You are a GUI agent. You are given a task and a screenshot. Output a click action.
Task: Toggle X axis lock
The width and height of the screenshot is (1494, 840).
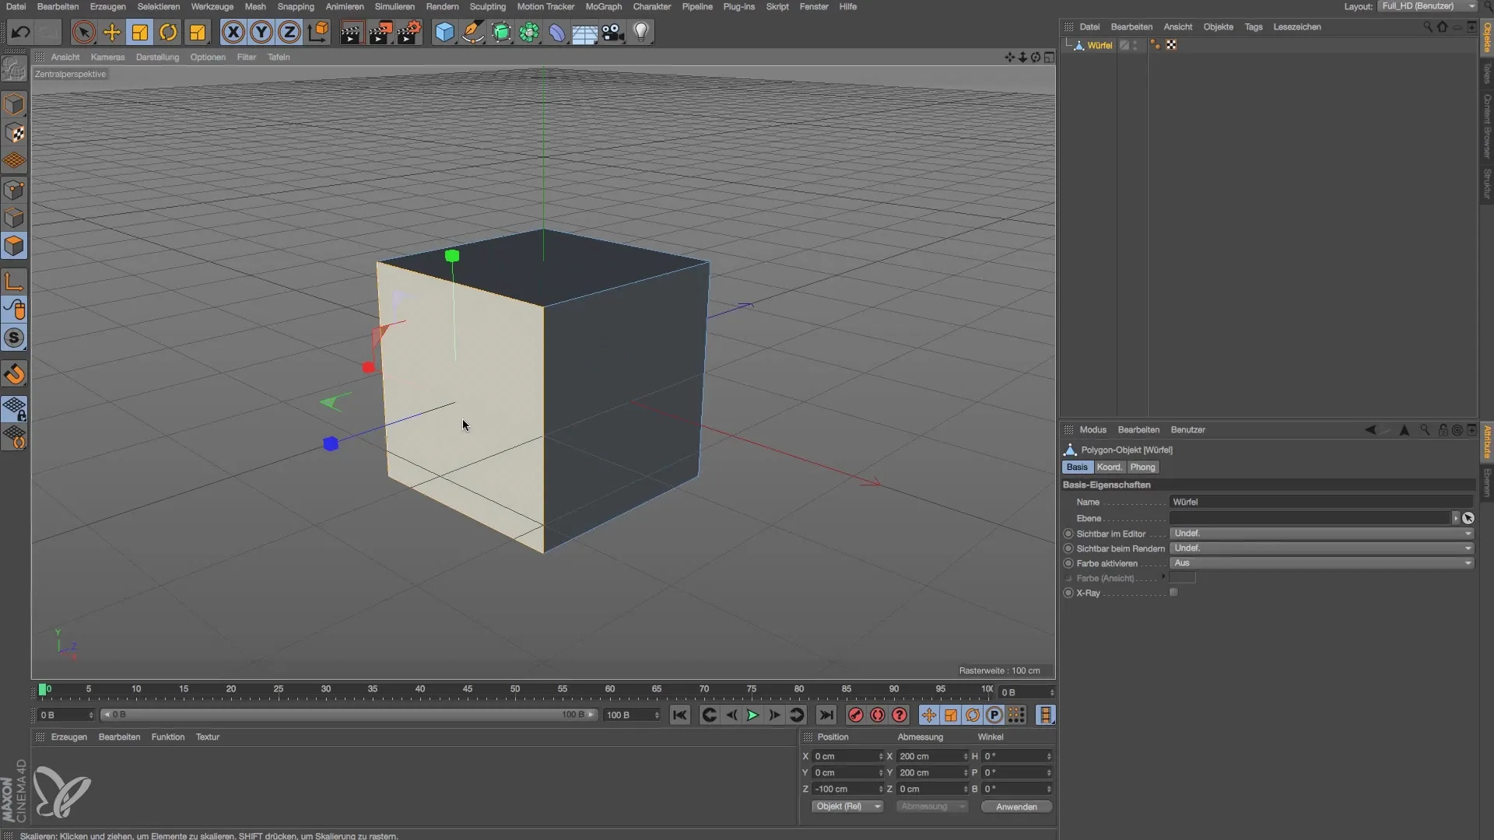pyautogui.click(x=233, y=32)
